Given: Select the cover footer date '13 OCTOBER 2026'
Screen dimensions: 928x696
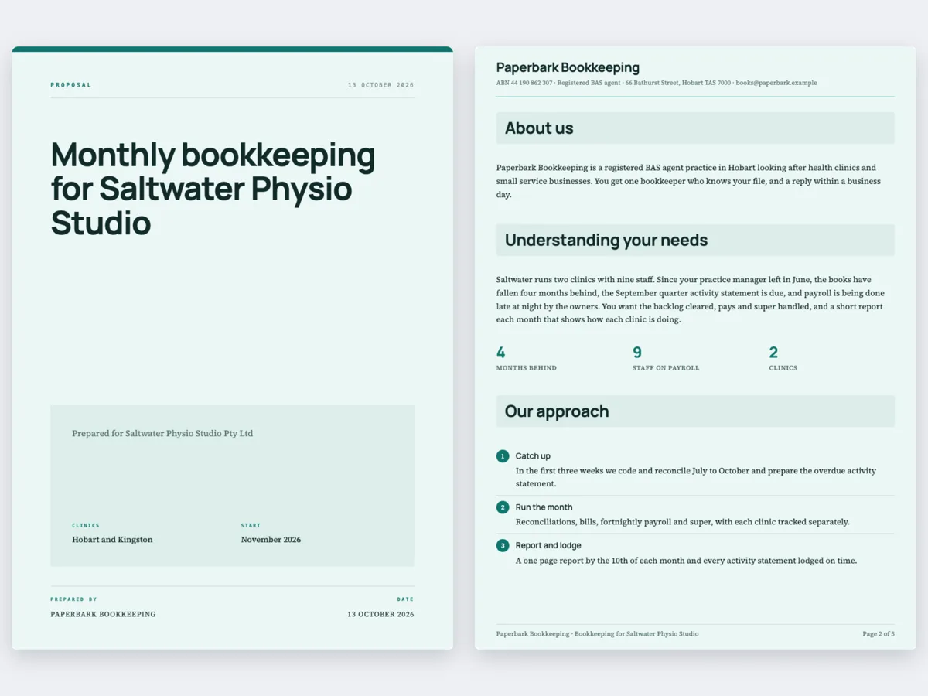Looking at the screenshot, I should point(380,614).
